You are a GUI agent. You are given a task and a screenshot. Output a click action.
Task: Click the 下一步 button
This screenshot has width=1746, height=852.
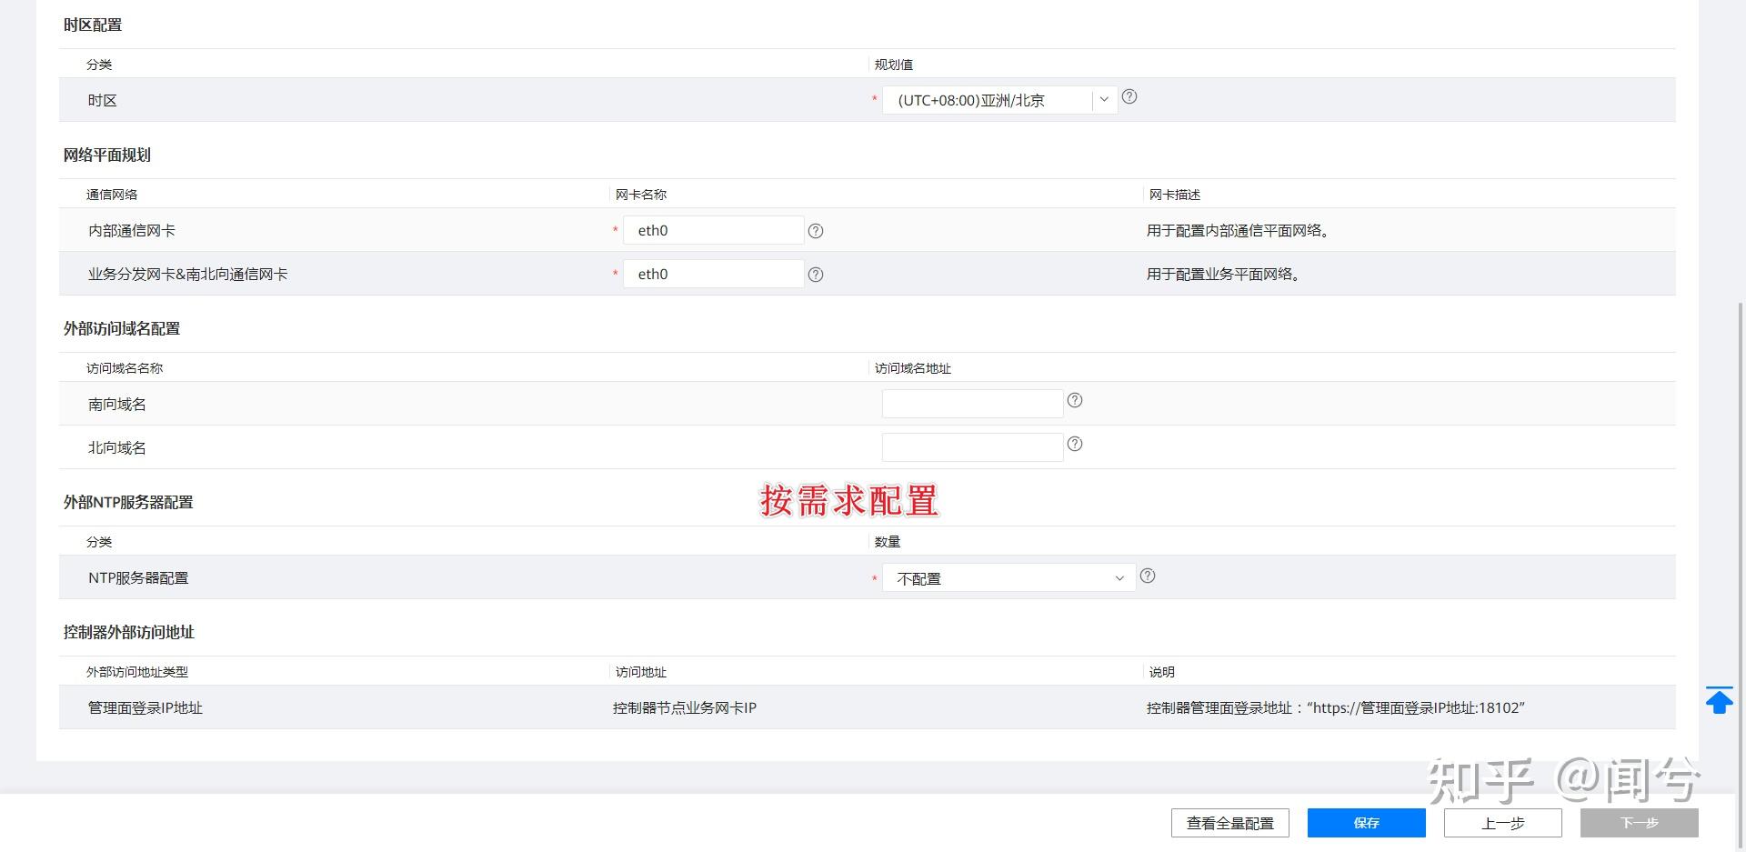[1638, 823]
